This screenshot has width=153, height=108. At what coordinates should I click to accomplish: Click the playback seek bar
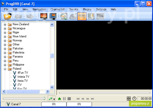(105, 93)
